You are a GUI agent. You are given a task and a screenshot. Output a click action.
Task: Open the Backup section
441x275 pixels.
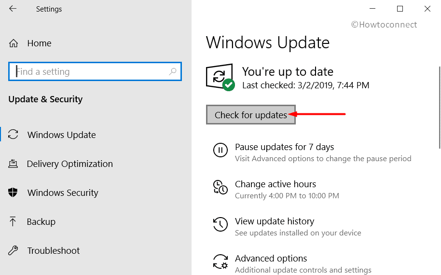point(41,221)
